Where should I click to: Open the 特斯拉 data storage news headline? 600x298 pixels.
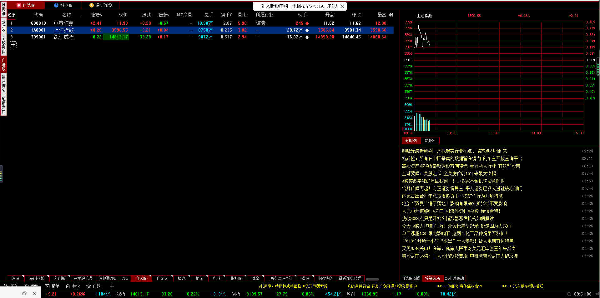(x=462, y=158)
